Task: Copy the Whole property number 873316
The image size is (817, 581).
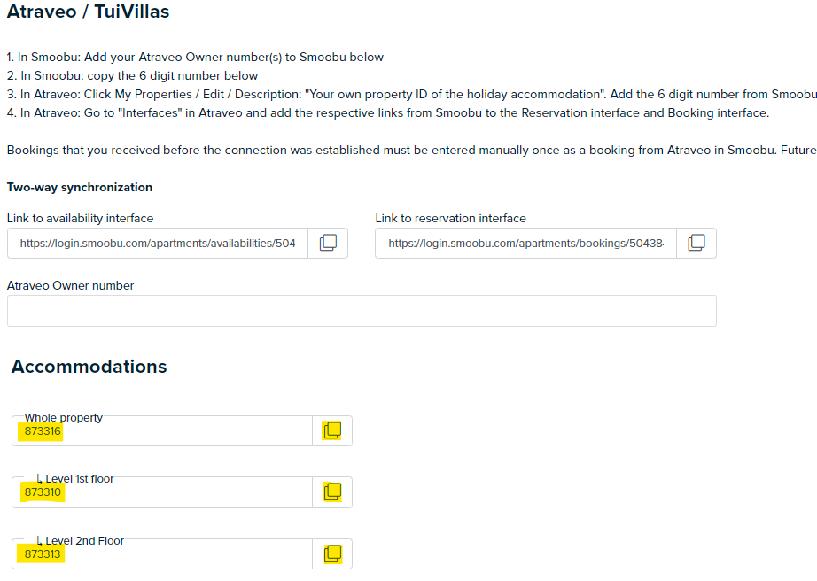Action: [x=332, y=430]
